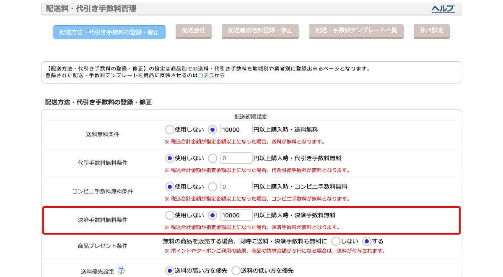The image size is (503, 277).
Task: Select 使用しない for 送料無料条件
Action: (x=170, y=130)
